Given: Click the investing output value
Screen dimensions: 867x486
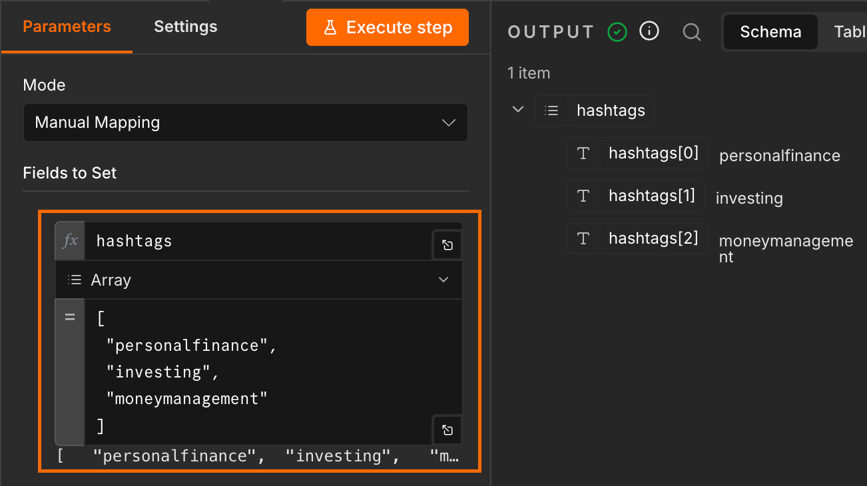Looking at the screenshot, I should coord(749,198).
